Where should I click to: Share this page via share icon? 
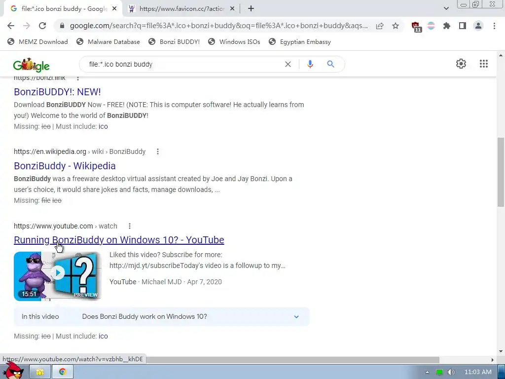pos(380,26)
